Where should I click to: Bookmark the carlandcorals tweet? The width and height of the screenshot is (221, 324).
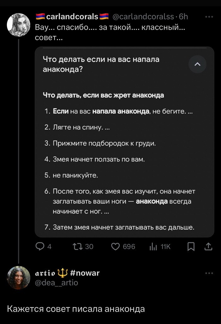(191, 246)
